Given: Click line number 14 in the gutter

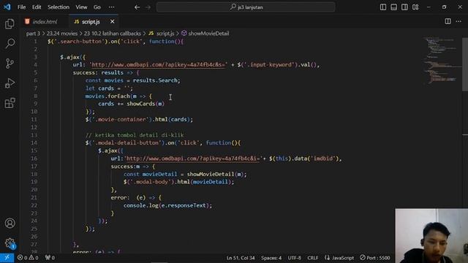Looking at the screenshot, I should [x=34, y=143].
